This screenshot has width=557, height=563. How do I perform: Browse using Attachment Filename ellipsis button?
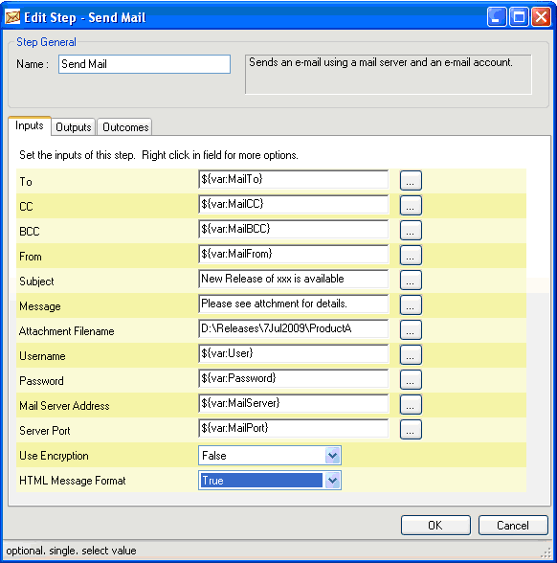pos(411,330)
